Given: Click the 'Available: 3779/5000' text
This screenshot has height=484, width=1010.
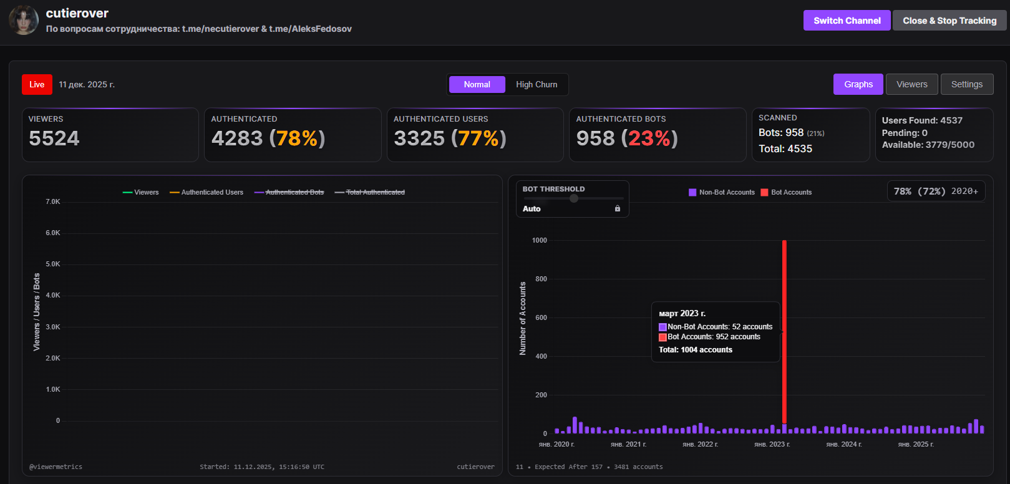Looking at the screenshot, I should 928,145.
